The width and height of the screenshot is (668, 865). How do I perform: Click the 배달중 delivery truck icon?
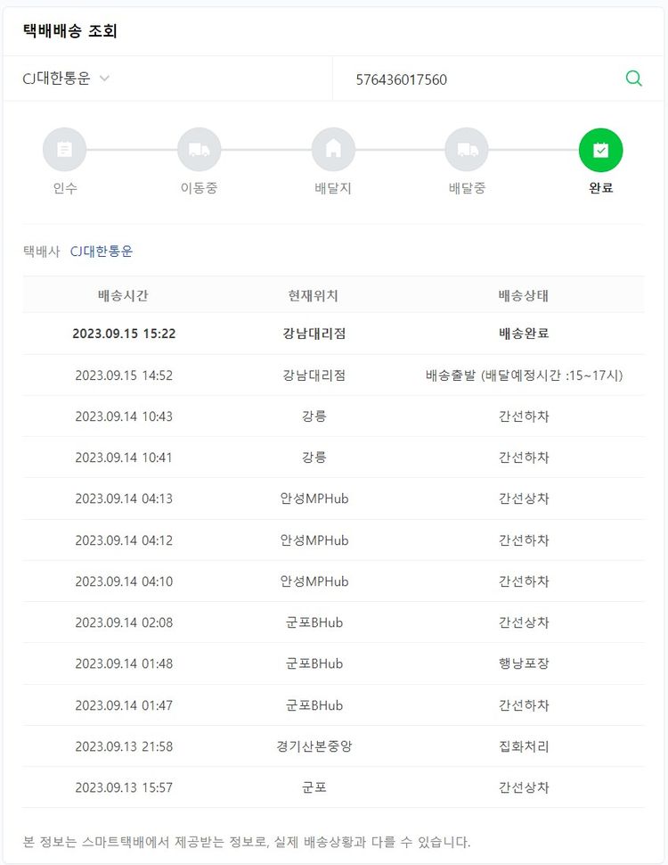[x=467, y=150]
